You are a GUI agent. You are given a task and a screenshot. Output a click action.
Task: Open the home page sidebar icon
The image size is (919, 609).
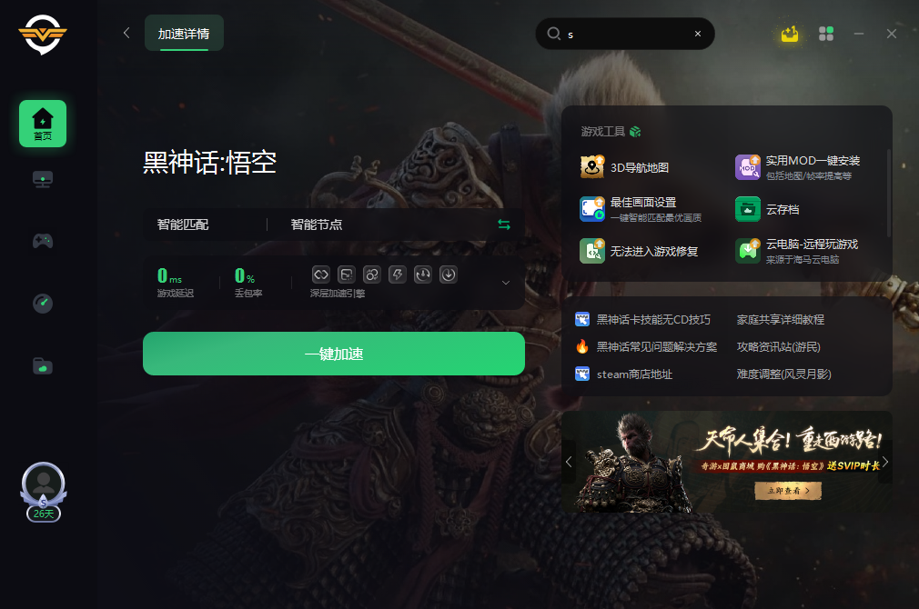pos(42,124)
